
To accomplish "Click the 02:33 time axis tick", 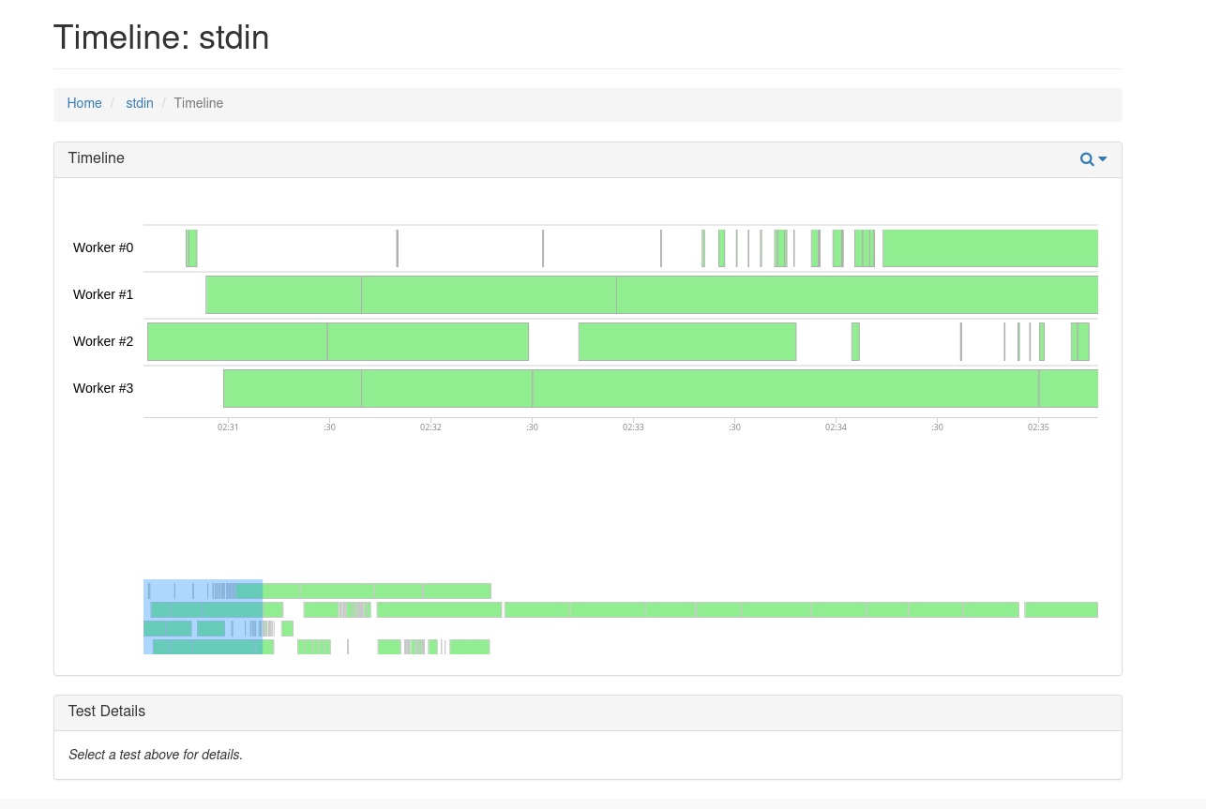I will pyautogui.click(x=633, y=427).
